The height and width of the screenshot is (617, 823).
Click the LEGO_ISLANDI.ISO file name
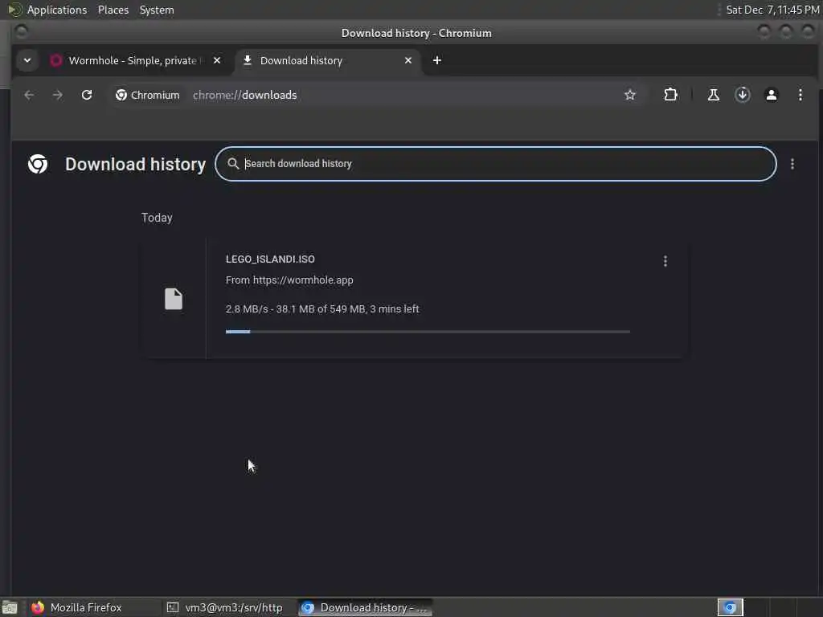(x=270, y=259)
